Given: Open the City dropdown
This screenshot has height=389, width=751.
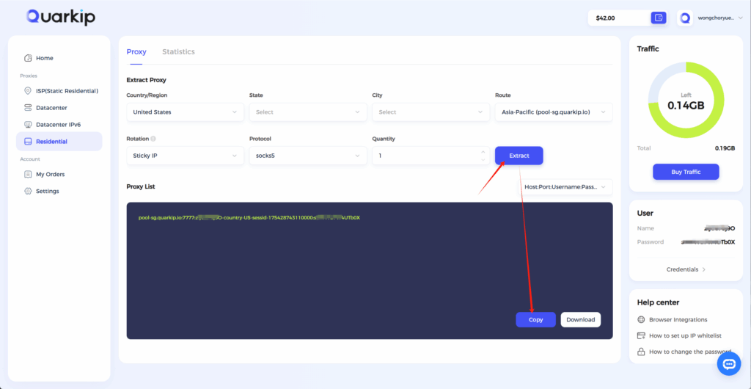Looking at the screenshot, I should click(431, 112).
